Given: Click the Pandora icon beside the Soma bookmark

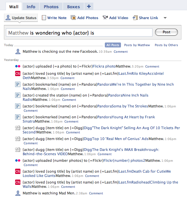Looking at the screenshot, I should point(18,106).
